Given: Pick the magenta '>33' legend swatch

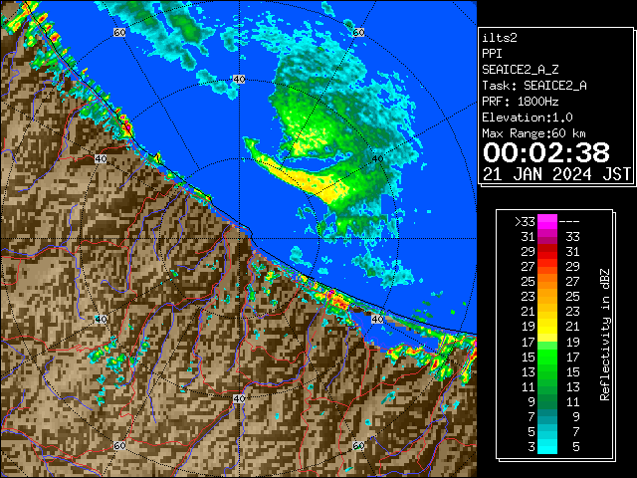Looking at the screenshot, I should click(547, 221).
